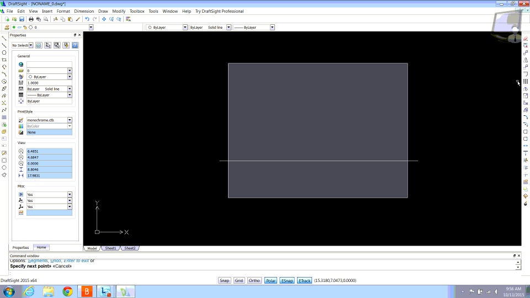Viewport: 530px width, 298px height.
Task: Open Properties General layer 0 dropdown
Action: [70, 71]
